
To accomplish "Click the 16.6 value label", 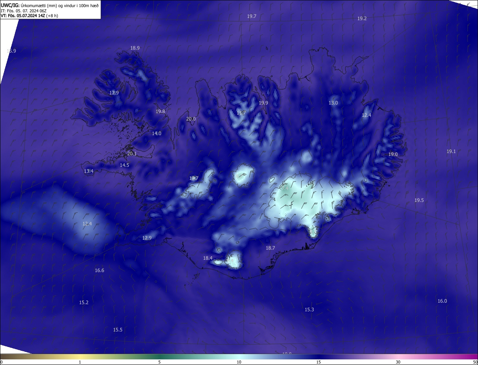I will coord(99,271).
